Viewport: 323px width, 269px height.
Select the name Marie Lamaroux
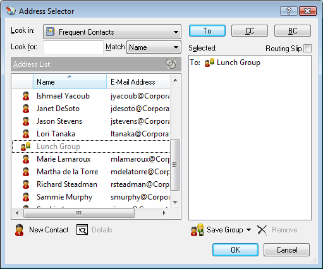[x=64, y=159]
